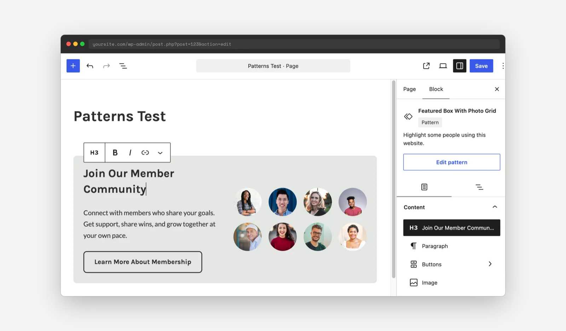Click the Pattern badge label
The width and height of the screenshot is (566, 331).
pyautogui.click(x=430, y=122)
